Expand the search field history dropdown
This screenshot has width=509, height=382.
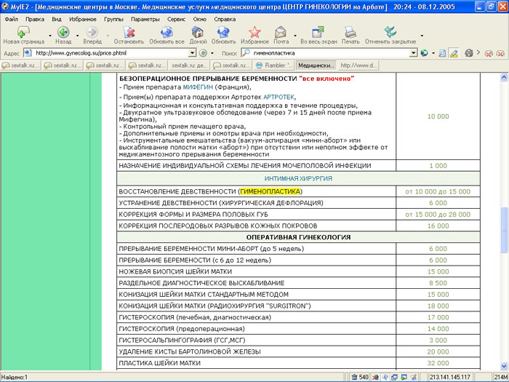click(413, 53)
